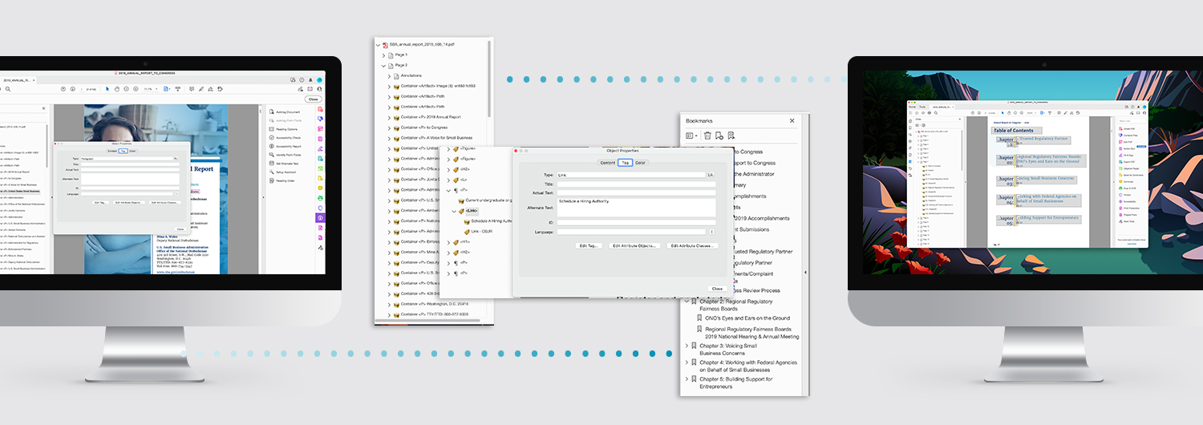Click the find bookmark icon in Bookmarks panel
The height and width of the screenshot is (425, 1203).
pyautogui.click(x=731, y=136)
